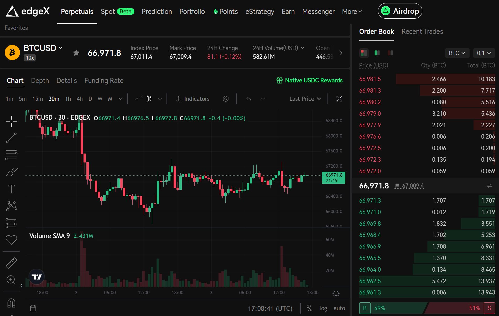Screen dimensions: 499x316
Task: Switch order book to buys-only view
Action: 377,53
